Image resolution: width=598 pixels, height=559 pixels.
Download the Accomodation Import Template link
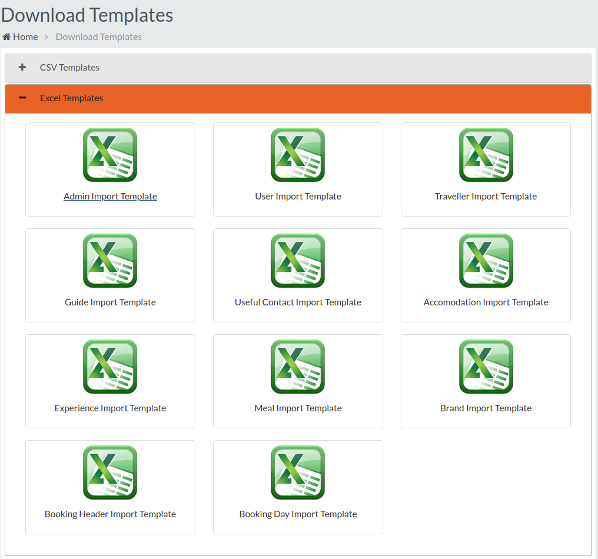[486, 302]
